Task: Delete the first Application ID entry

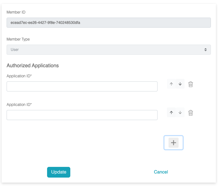Action: click(x=190, y=84)
